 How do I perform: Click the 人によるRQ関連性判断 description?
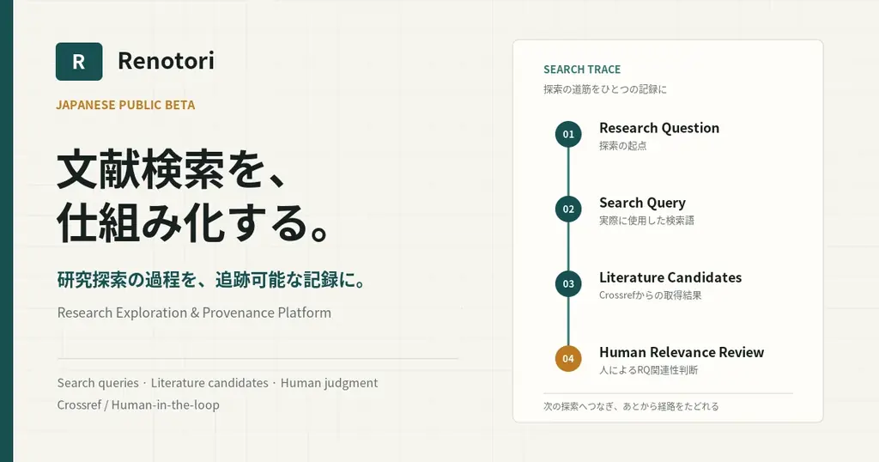[x=649, y=370]
